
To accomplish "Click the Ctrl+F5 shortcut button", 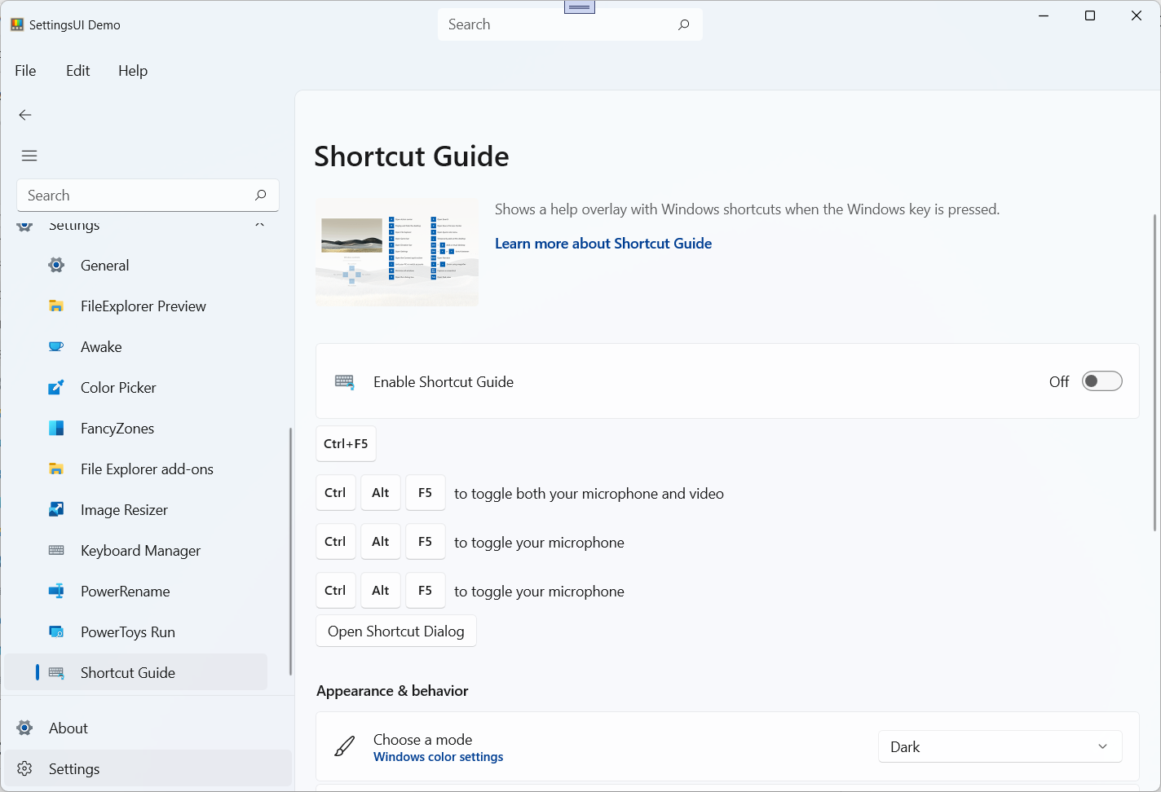I will pyautogui.click(x=346, y=443).
